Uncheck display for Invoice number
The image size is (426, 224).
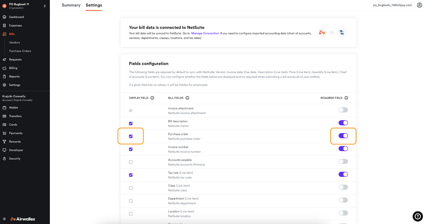click(x=131, y=149)
